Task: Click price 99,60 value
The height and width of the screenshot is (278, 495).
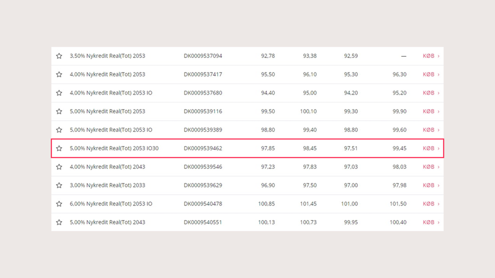Action: pyautogui.click(x=399, y=130)
